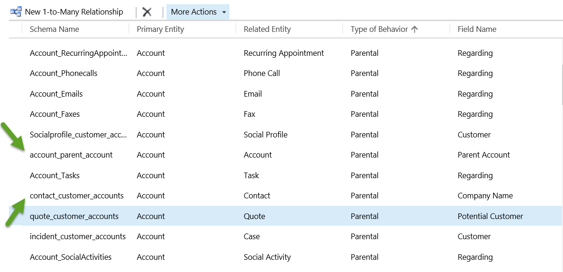
Task: Select incident_customer_accounts schema name
Action: tap(78, 236)
